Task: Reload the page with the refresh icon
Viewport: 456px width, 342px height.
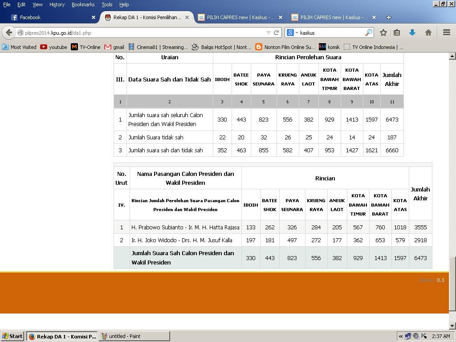Action: click(x=276, y=33)
